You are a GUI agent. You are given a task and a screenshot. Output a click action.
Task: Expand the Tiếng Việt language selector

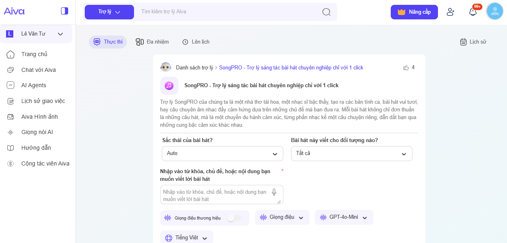click(x=186, y=238)
